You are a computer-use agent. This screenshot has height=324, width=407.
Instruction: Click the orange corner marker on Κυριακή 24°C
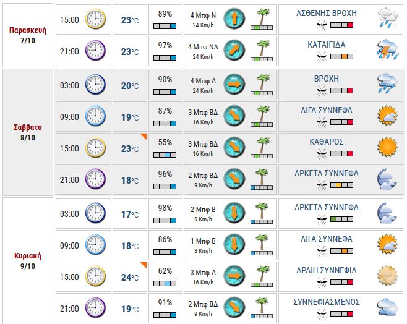pyautogui.click(x=143, y=265)
